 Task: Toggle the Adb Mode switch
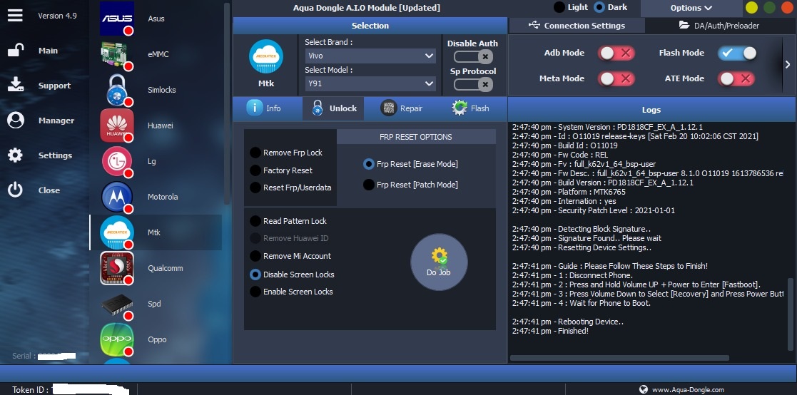click(x=616, y=53)
